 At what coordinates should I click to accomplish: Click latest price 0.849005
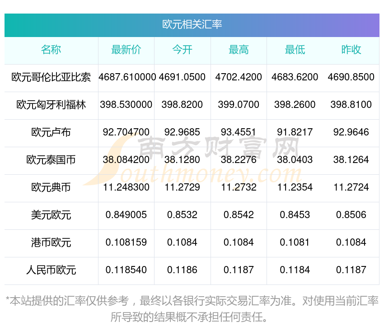(126, 215)
